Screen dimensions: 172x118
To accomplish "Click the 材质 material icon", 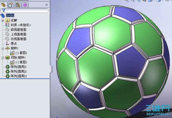I will point(7,25).
